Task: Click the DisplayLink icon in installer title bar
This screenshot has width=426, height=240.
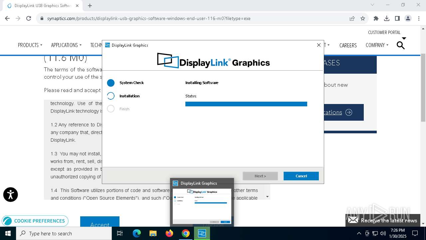Action: click(x=107, y=45)
